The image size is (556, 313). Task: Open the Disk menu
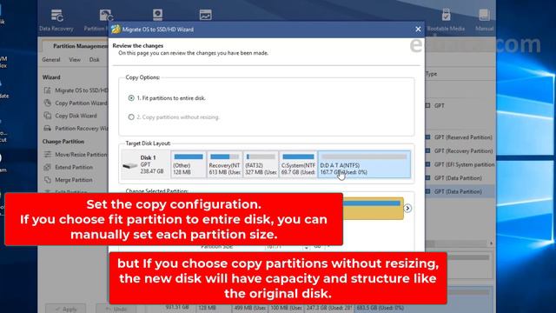[95, 60]
